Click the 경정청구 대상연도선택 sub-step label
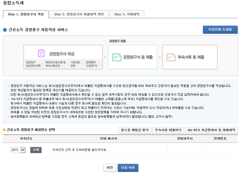 tap(33, 64)
